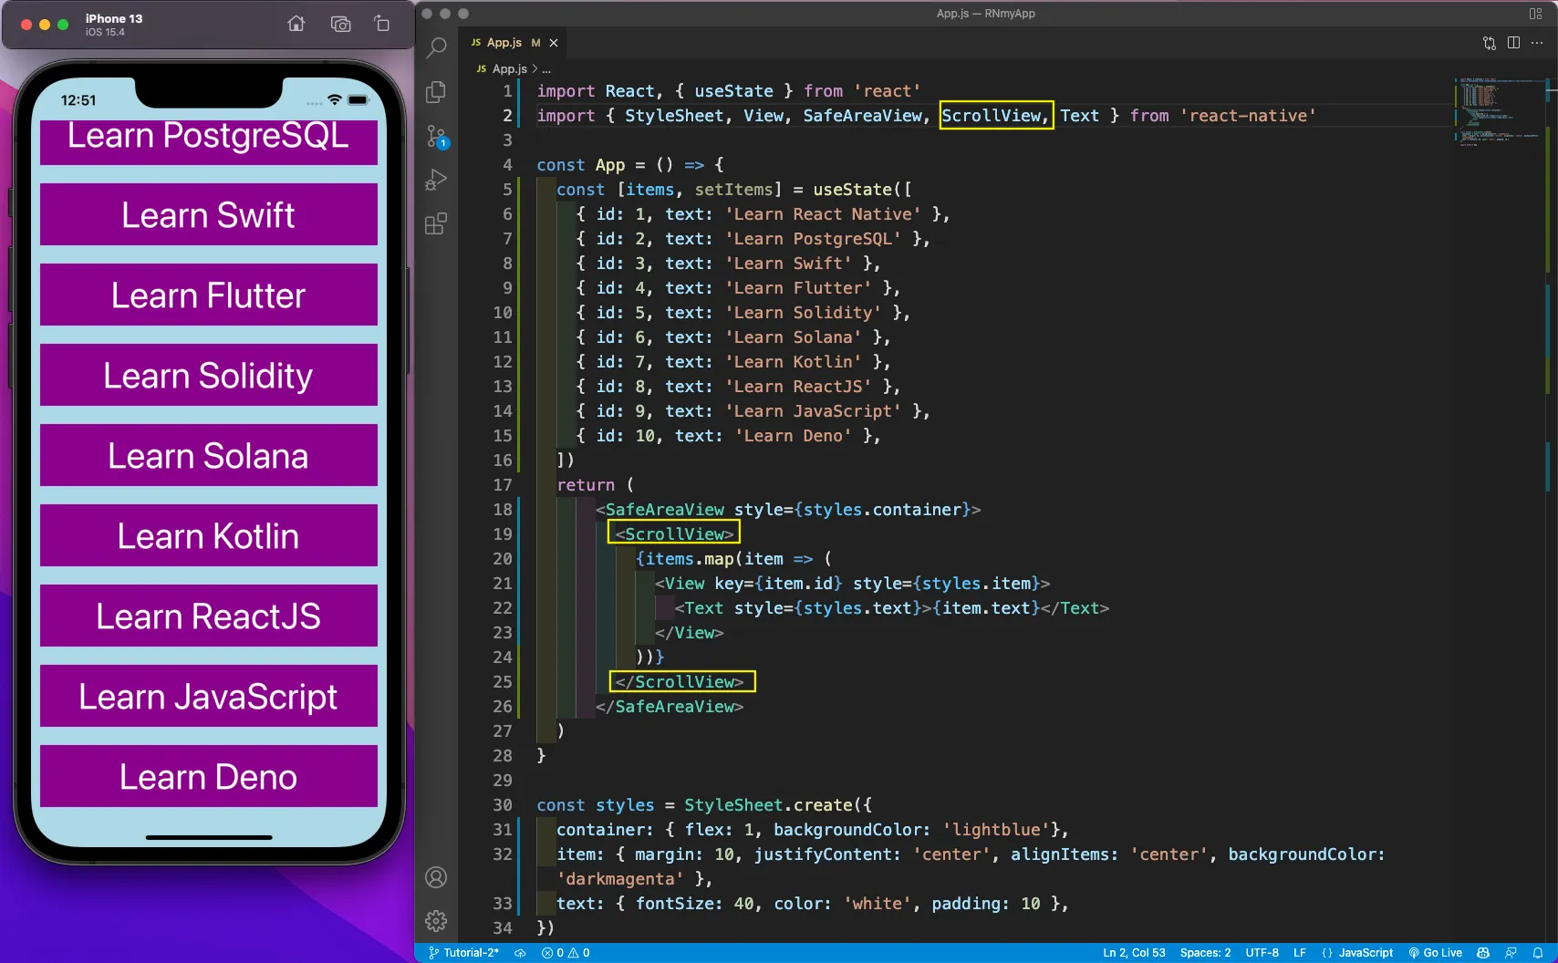Tap Learn Solidity item in simulator
Image resolution: width=1558 pixels, height=963 pixels.
[209, 375]
